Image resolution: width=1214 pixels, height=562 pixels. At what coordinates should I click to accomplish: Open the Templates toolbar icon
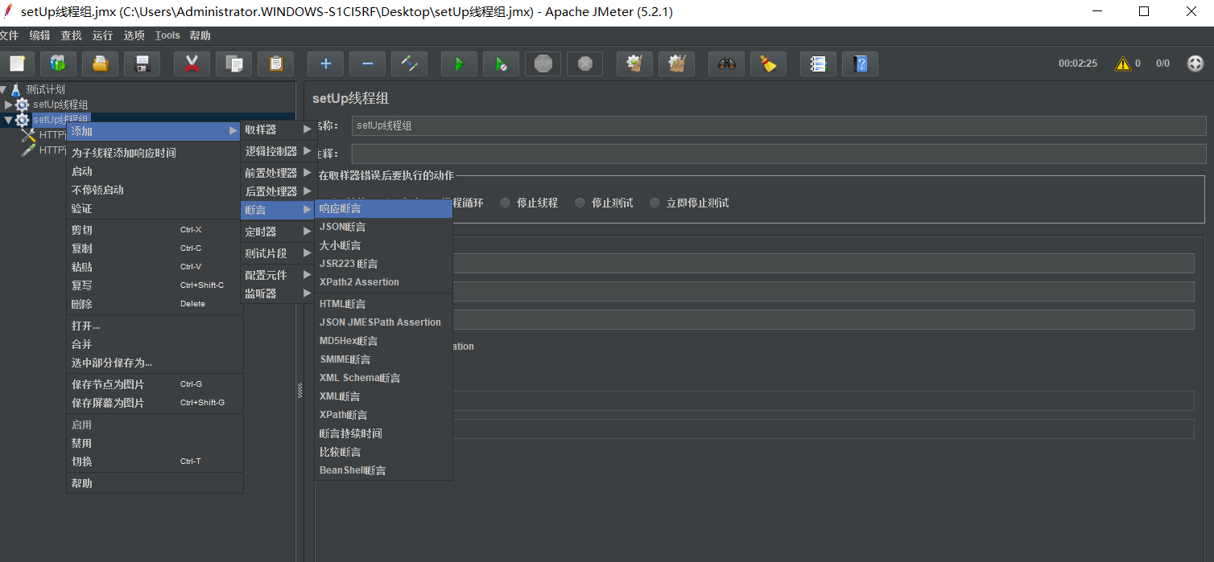pos(58,64)
